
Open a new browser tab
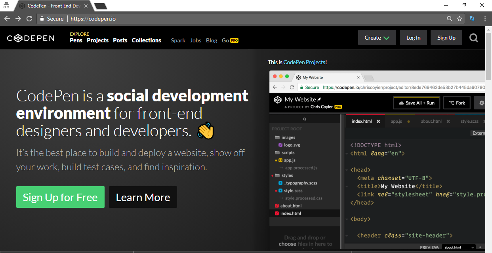[x=101, y=6]
